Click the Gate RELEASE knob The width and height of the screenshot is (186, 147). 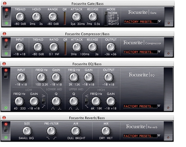click(x=93, y=17)
